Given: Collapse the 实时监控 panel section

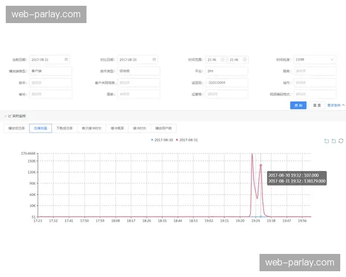Looking at the screenshot, I should click(x=5, y=116).
